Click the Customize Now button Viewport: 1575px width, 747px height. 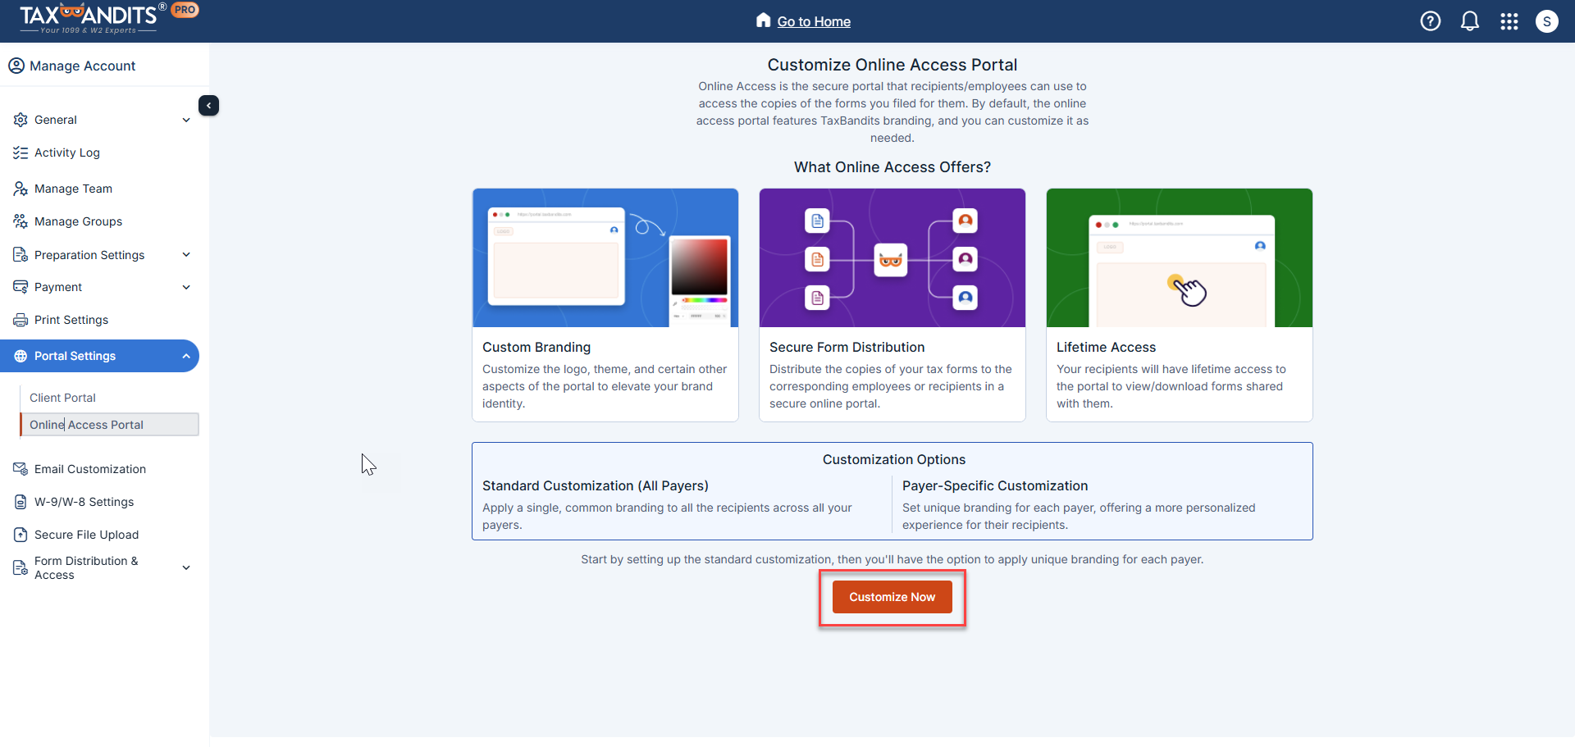[892, 597]
